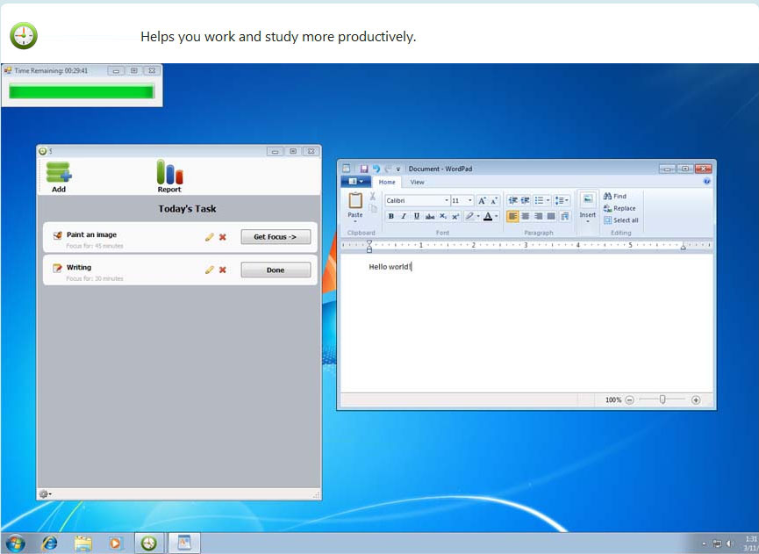Click the WordPad Save icon
The width and height of the screenshot is (759, 554).
point(364,169)
